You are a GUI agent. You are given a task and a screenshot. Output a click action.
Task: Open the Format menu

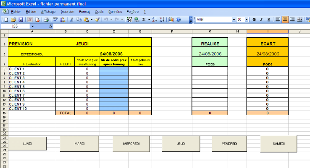pos(84,12)
